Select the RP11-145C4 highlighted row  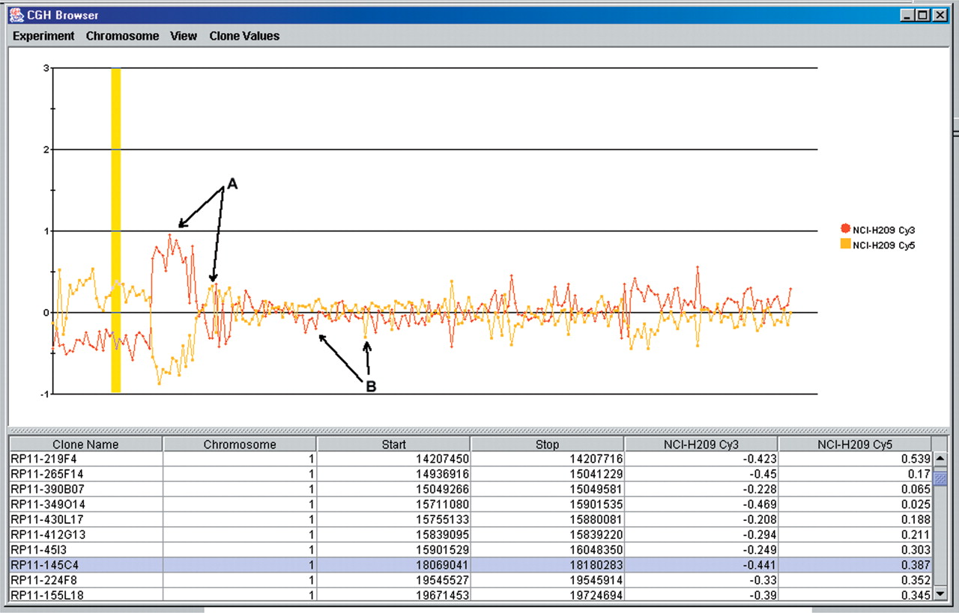click(85, 566)
